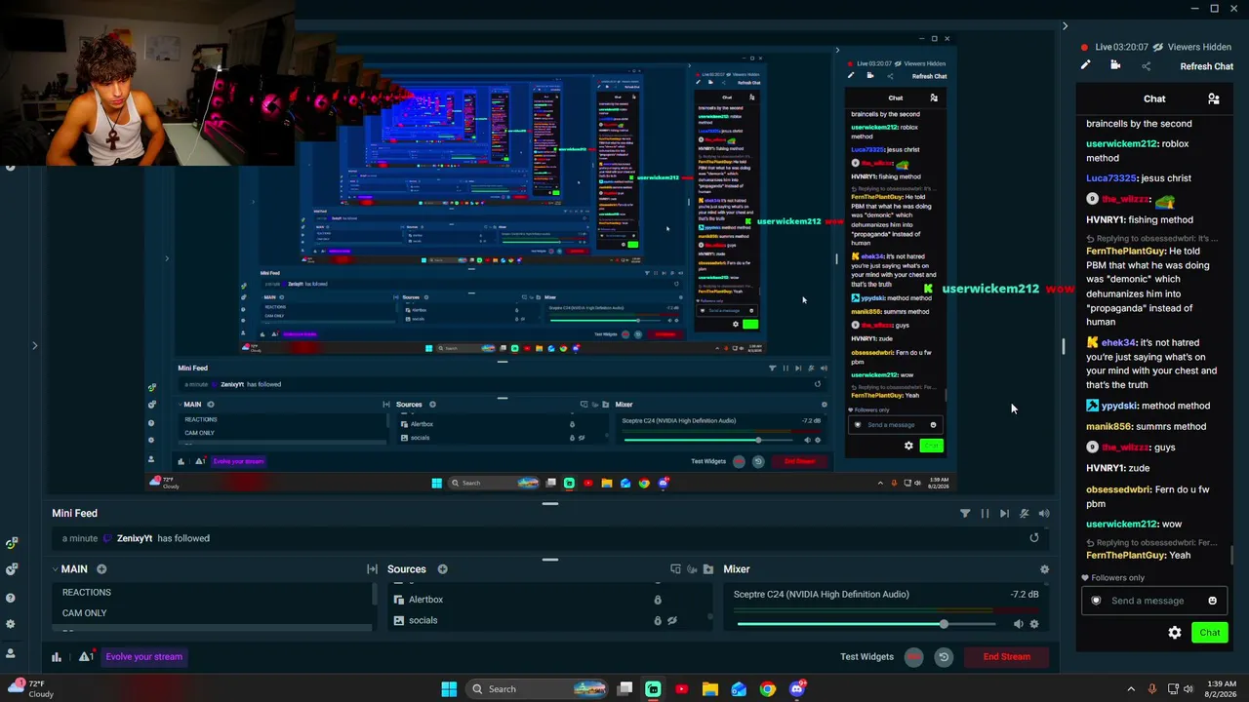The width and height of the screenshot is (1249, 702).
Task: Click the Evolve your stream button
Action: pos(143,657)
